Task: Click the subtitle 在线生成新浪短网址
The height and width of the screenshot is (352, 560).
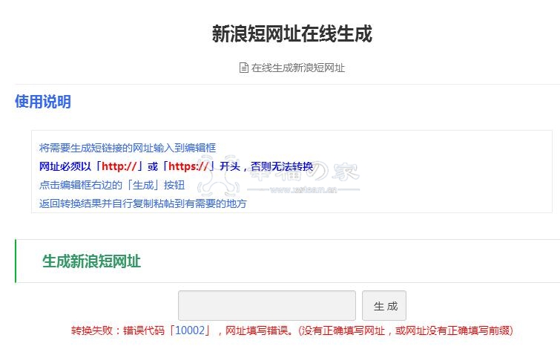Action: [x=298, y=68]
